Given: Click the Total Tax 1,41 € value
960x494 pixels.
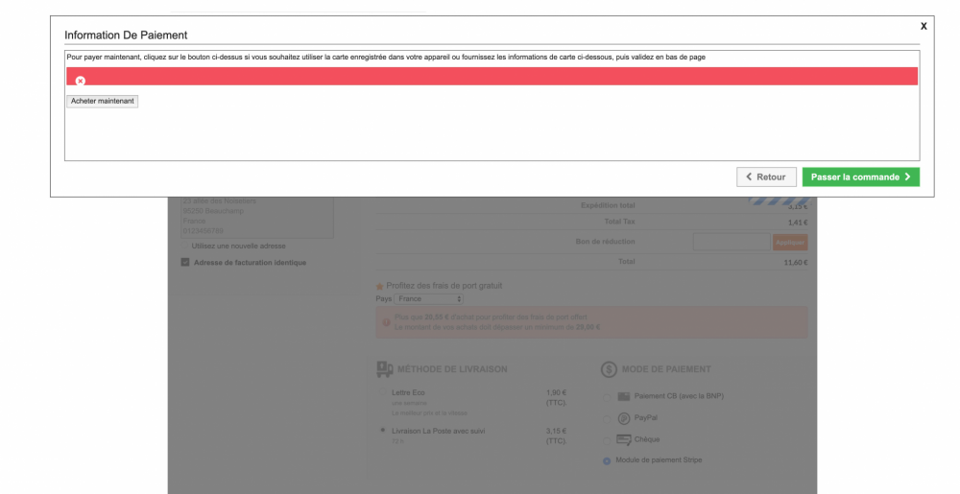Looking at the screenshot, I should (798, 223).
